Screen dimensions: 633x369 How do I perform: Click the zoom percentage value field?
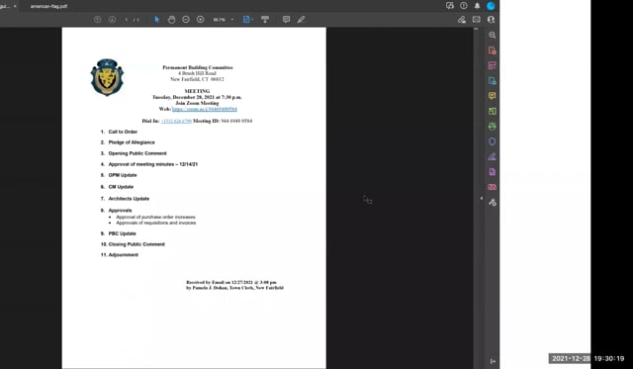[220, 20]
